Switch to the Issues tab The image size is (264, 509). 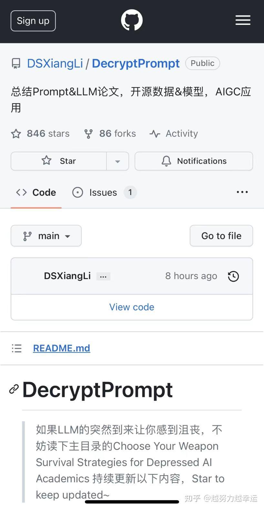[x=103, y=192]
